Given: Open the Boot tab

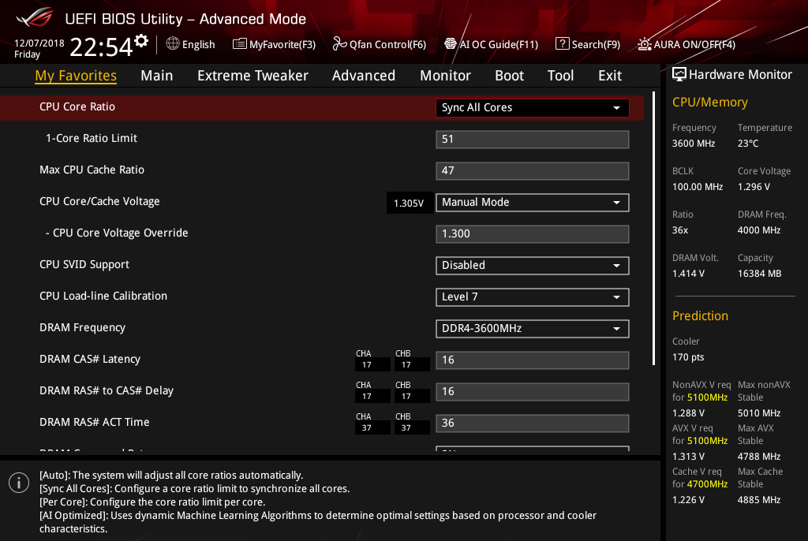Looking at the screenshot, I should click(x=509, y=76).
